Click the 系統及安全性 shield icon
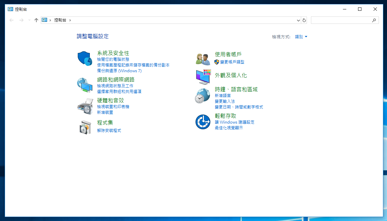 tap(85, 58)
